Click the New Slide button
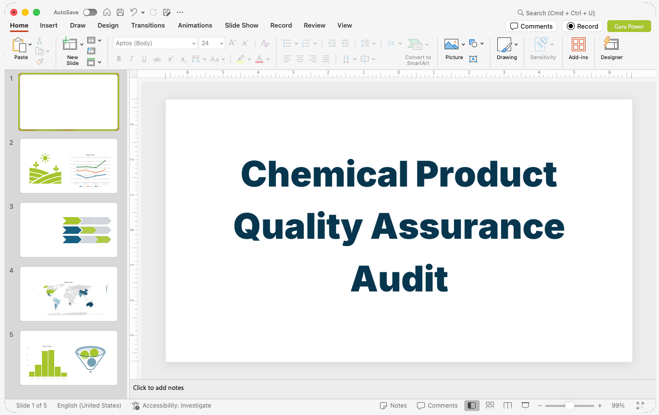 point(72,51)
